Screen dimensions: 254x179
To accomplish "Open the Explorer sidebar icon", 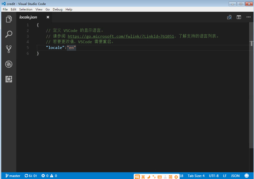I will coord(9,19).
